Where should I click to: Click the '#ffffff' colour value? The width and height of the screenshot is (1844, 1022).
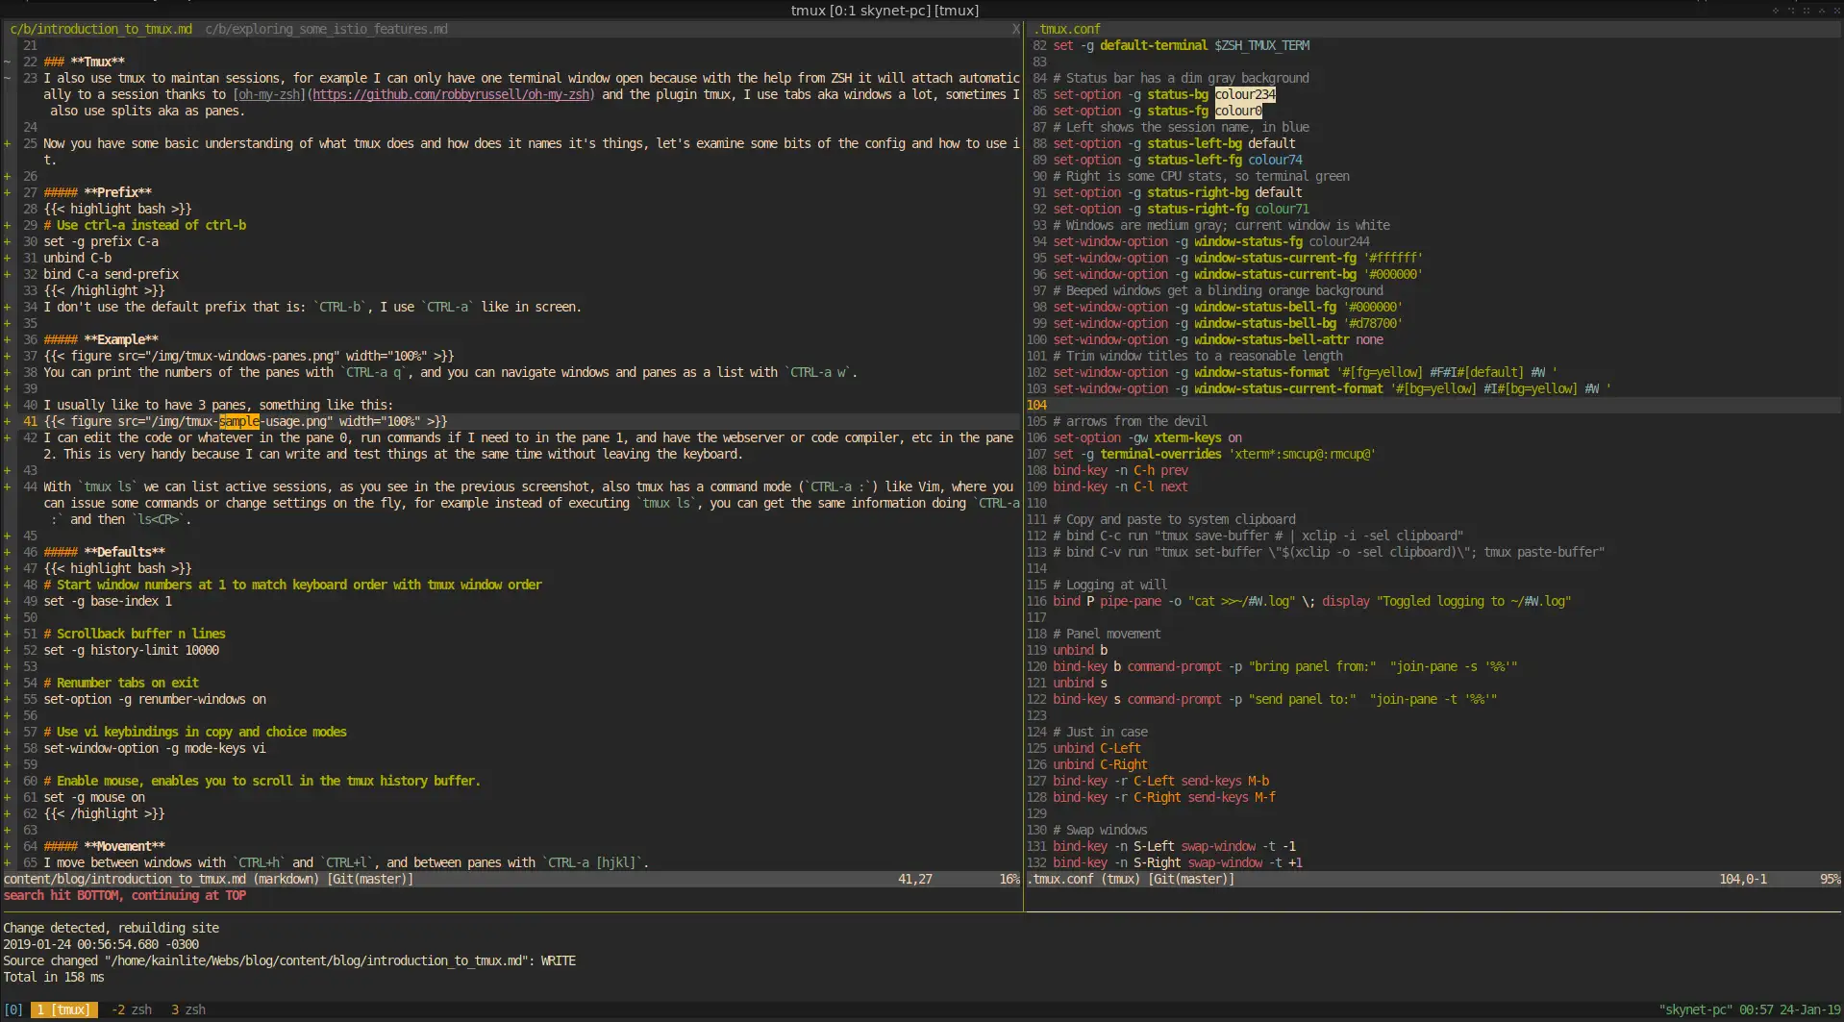coord(1394,258)
